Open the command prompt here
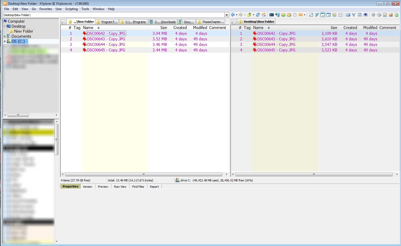 coord(271,15)
